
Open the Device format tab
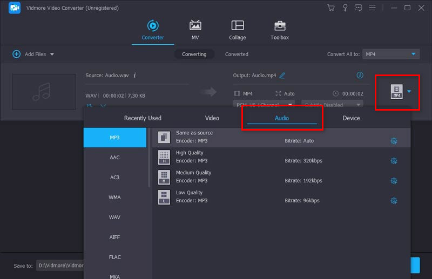click(351, 118)
